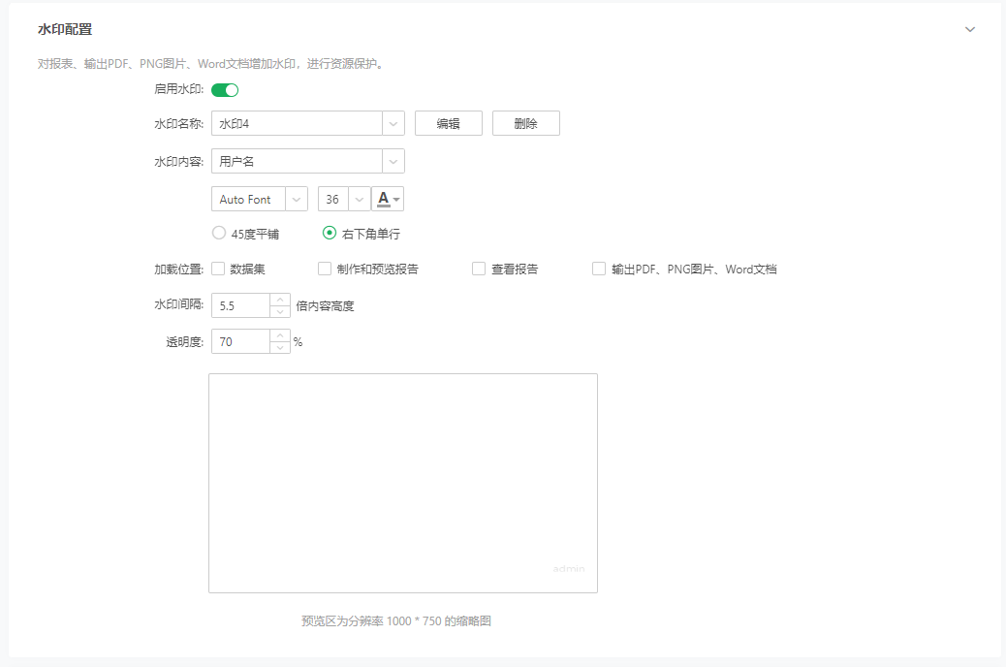Collapse the 水印配置 section chevron
The image size is (1006, 667).
pyautogui.click(x=970, y=30)
